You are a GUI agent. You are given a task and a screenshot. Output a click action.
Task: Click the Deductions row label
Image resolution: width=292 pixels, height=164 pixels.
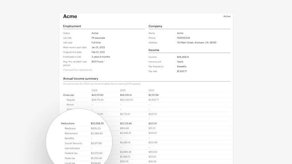68,124
